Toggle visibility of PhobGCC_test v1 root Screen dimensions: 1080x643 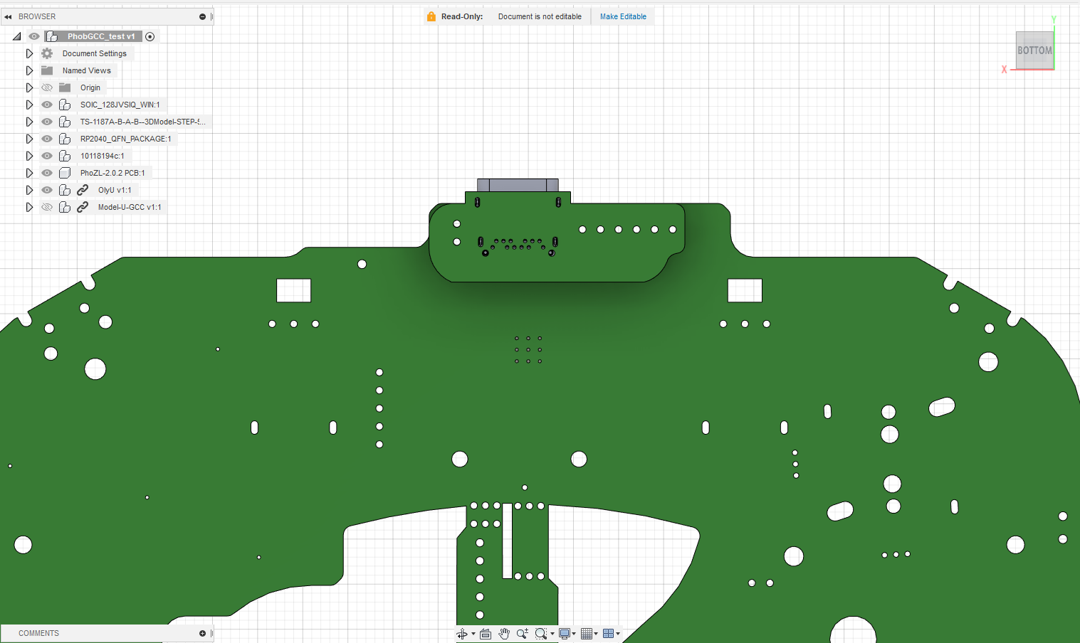34,36
